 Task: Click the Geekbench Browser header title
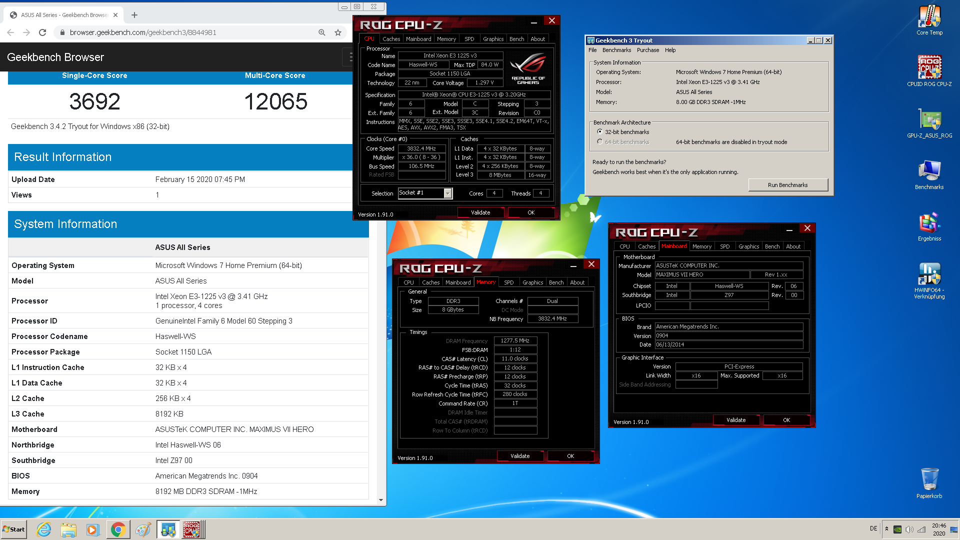55,57
